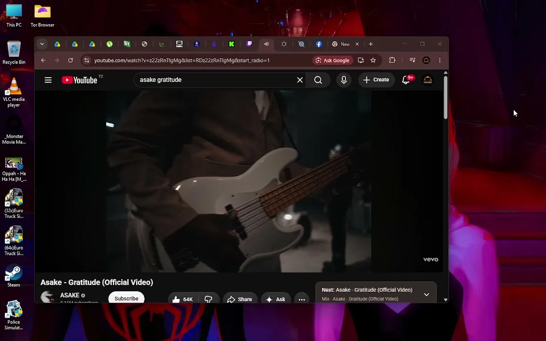Open more actions ellipsis under video
Viewport: 546px width, 341px height.
(x=301, y=299)
